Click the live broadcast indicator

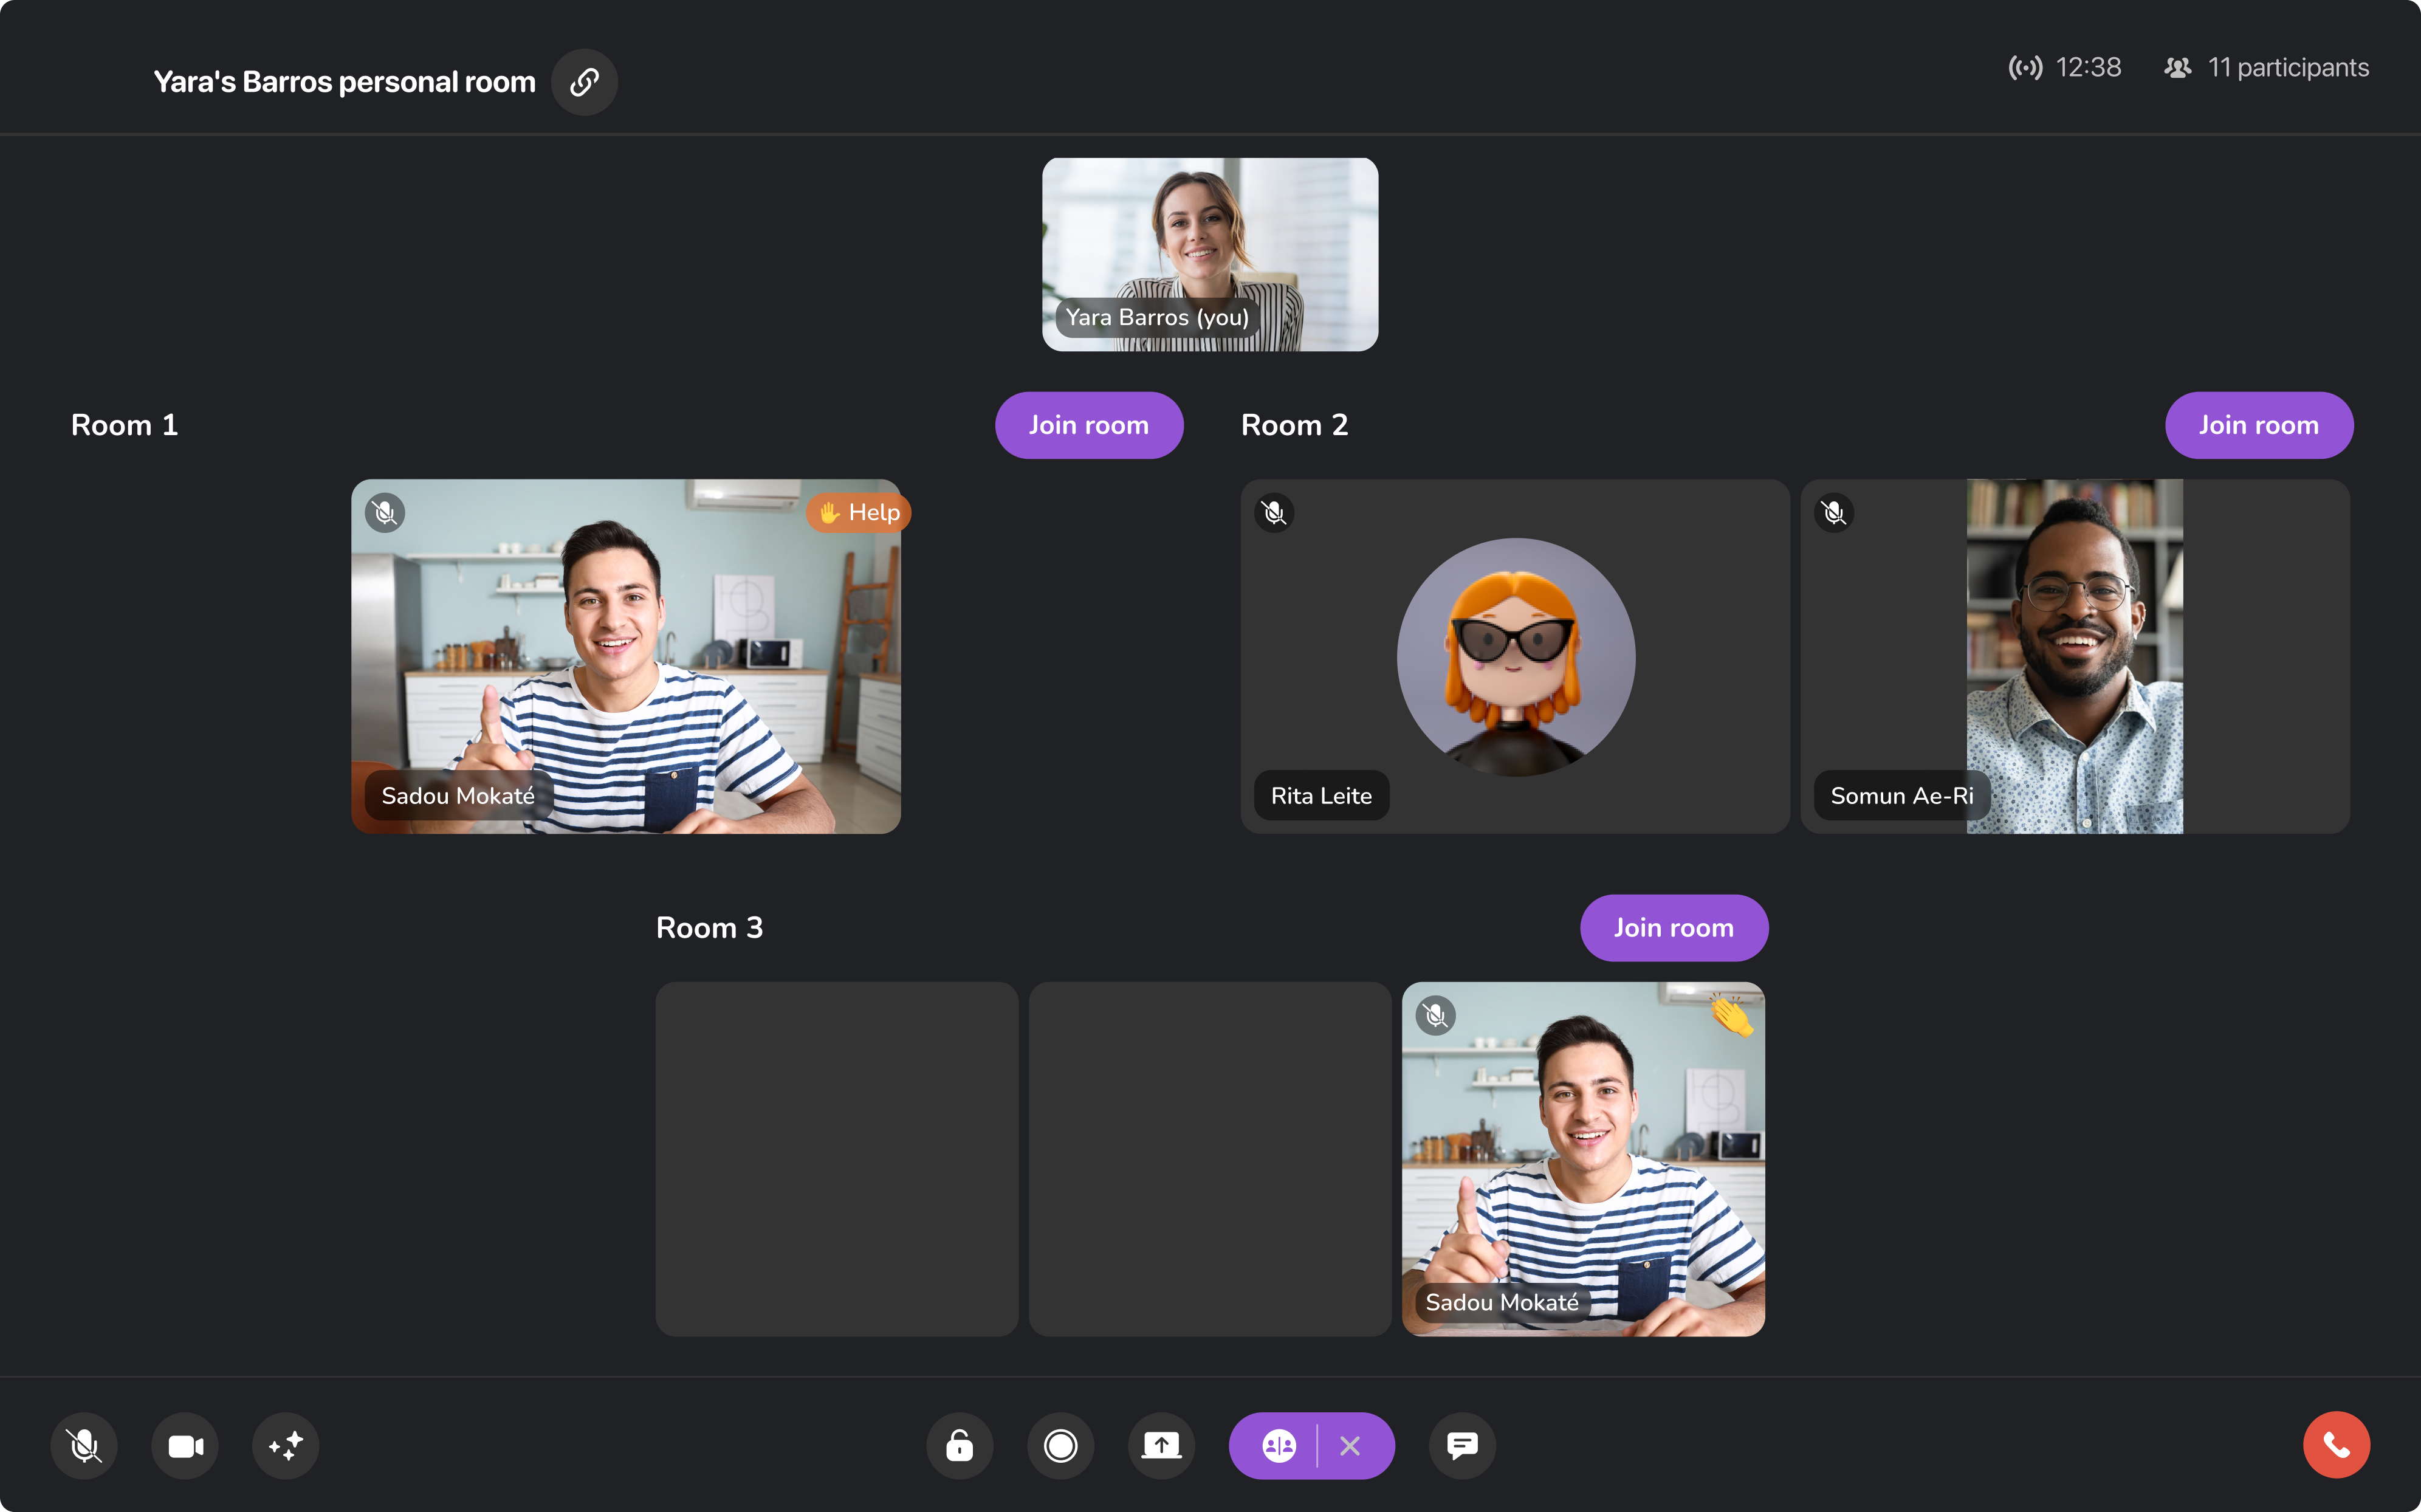tap(2026, 67)
